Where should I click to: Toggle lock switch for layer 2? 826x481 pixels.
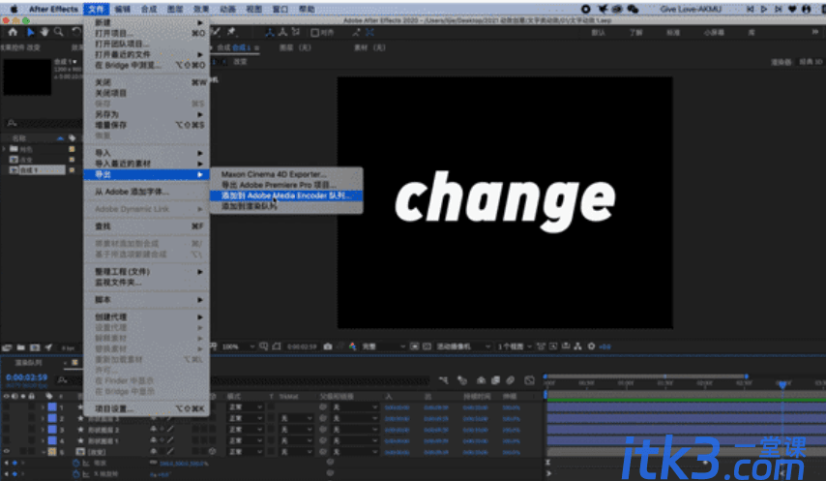pos(32,418)
